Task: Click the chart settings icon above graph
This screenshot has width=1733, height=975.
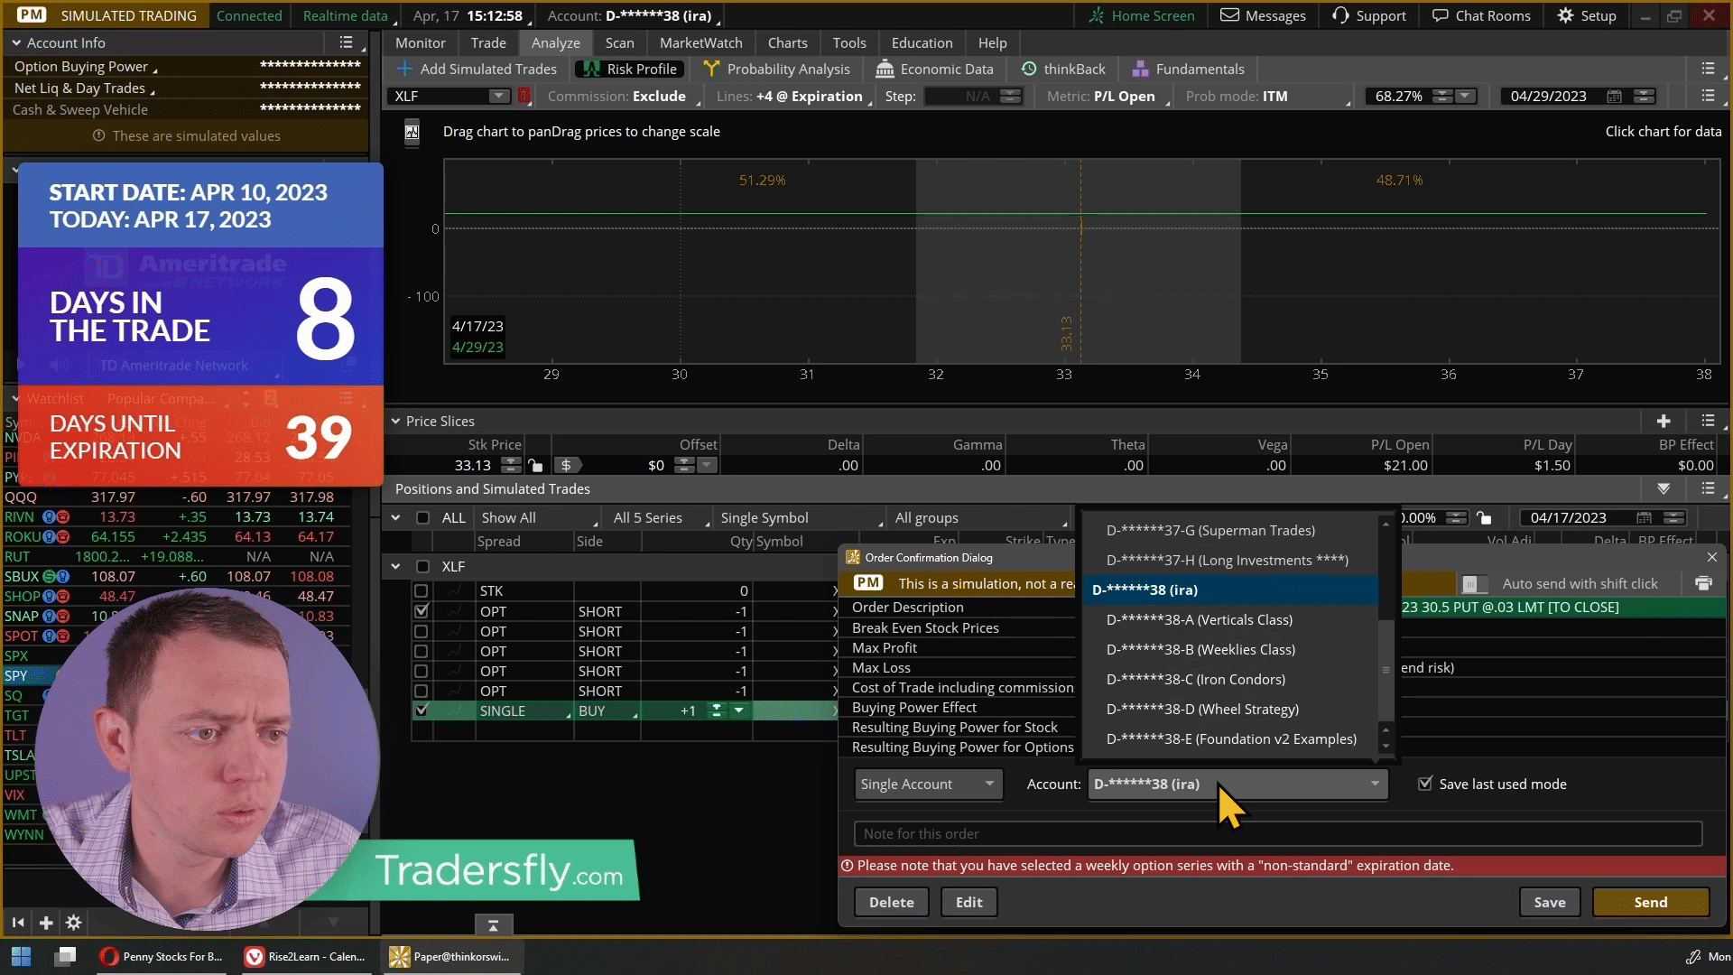Action: 412,132
